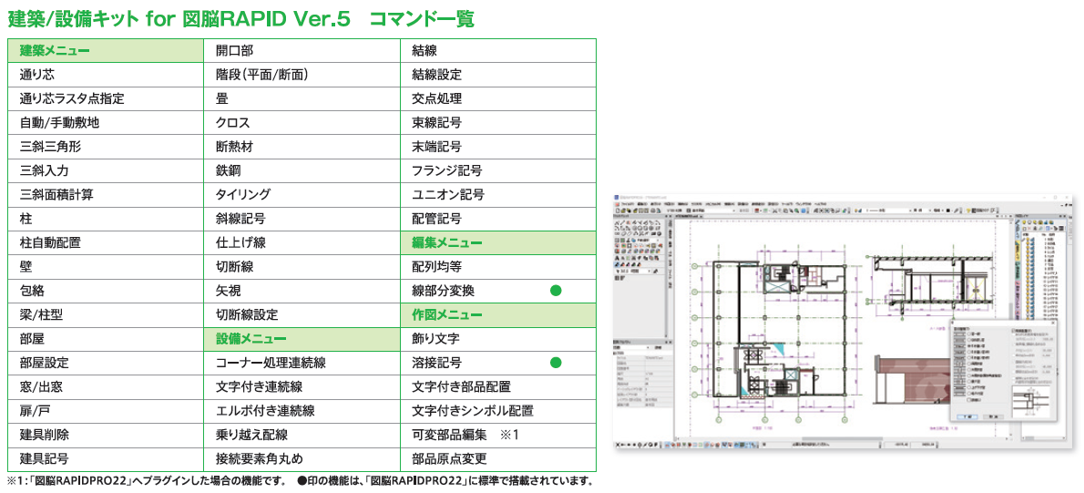The height and width of the screenshot is (493, 1084).
Task: Select the 建具削除 cell
Action: click(x=105, y=436)
